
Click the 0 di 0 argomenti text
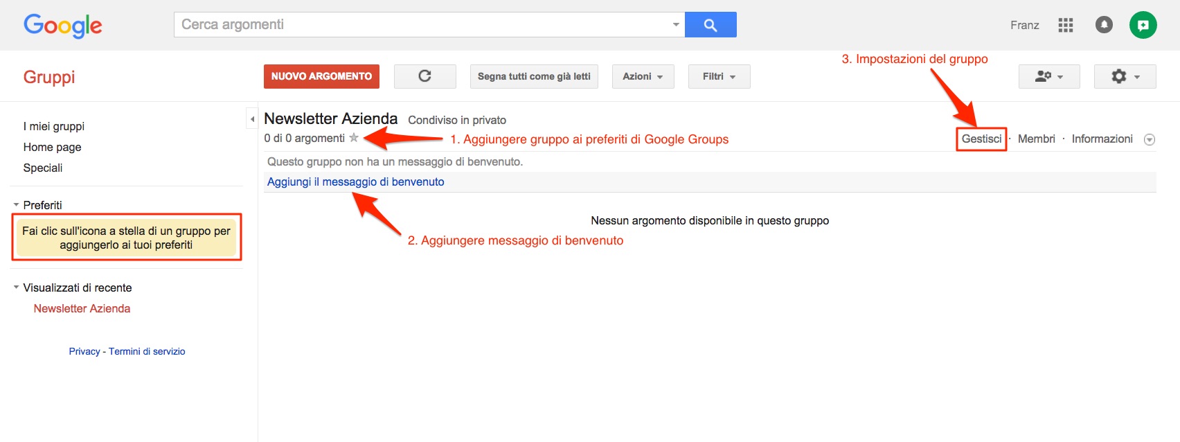305,138
